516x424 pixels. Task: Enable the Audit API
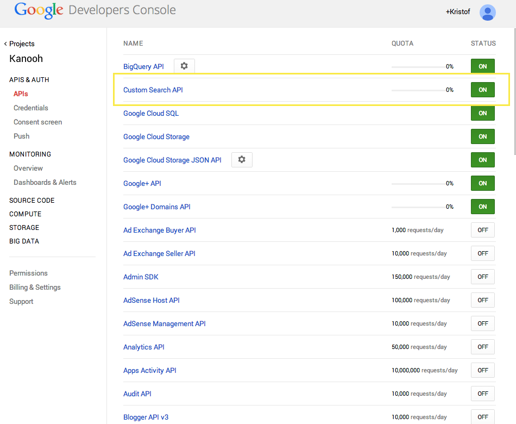point(483,394)
